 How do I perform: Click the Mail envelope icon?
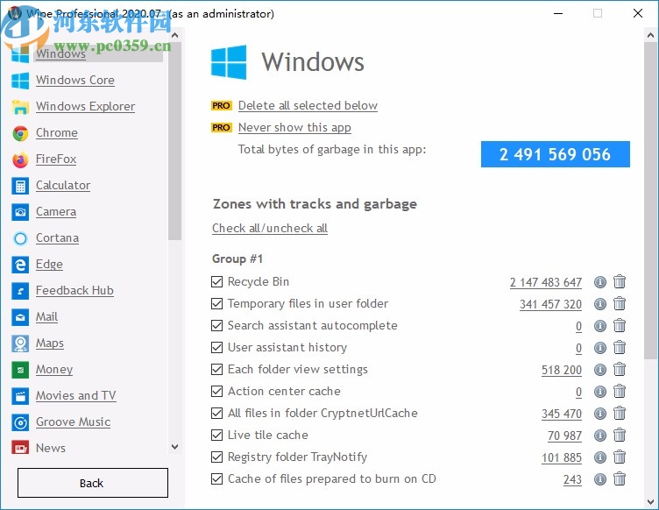tap(20, 317)
